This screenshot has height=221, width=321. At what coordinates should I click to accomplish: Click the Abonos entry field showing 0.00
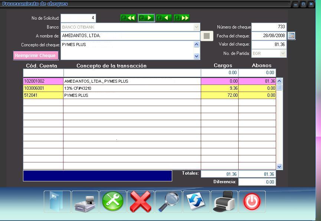coord(257,73)
